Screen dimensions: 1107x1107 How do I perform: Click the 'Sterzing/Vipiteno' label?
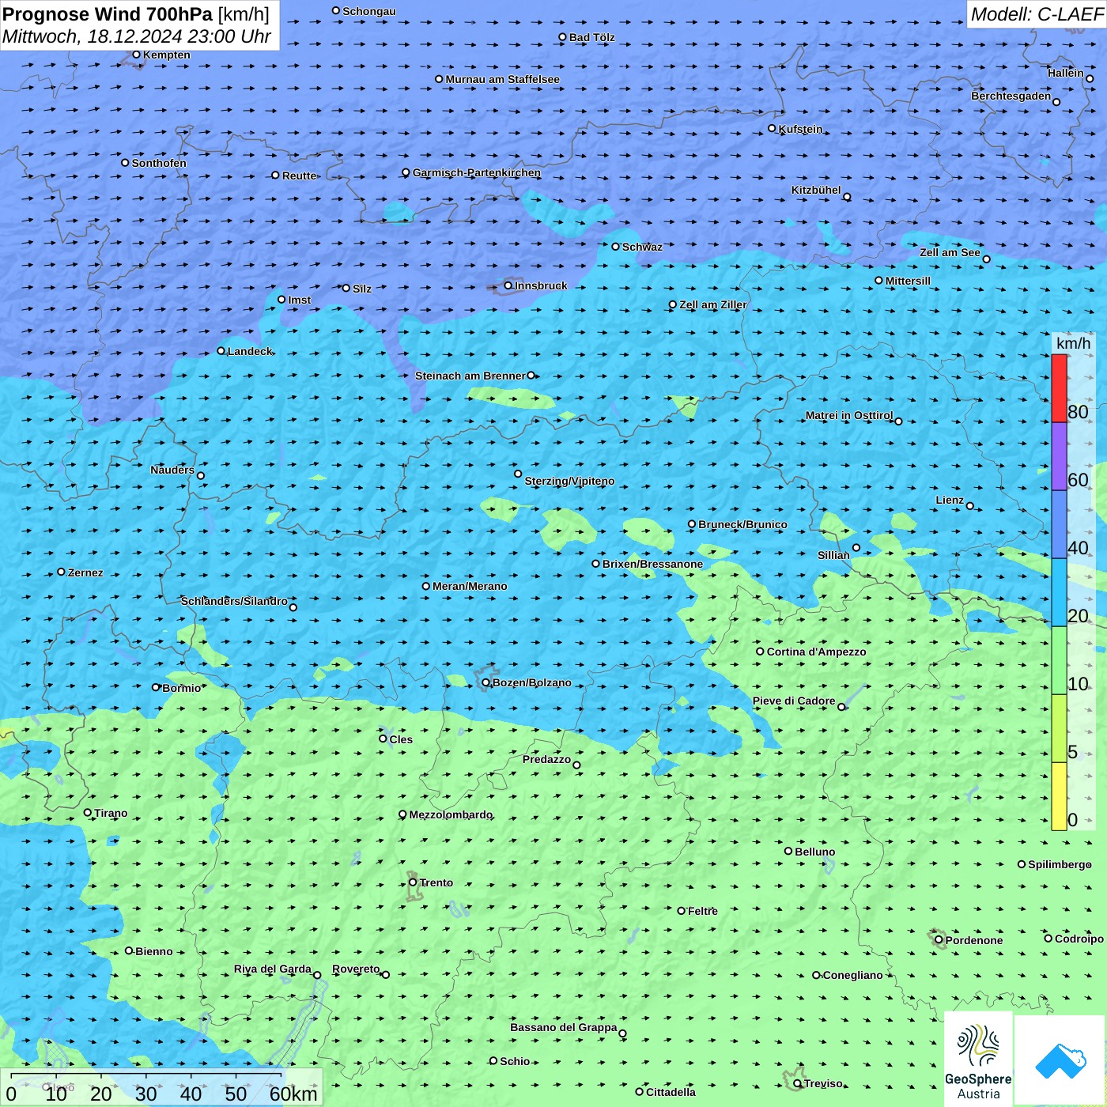(569, 481)
